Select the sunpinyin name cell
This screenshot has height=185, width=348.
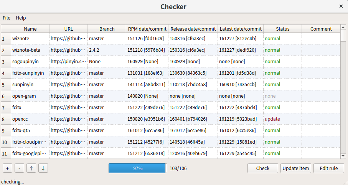click(x=30, y=84)
